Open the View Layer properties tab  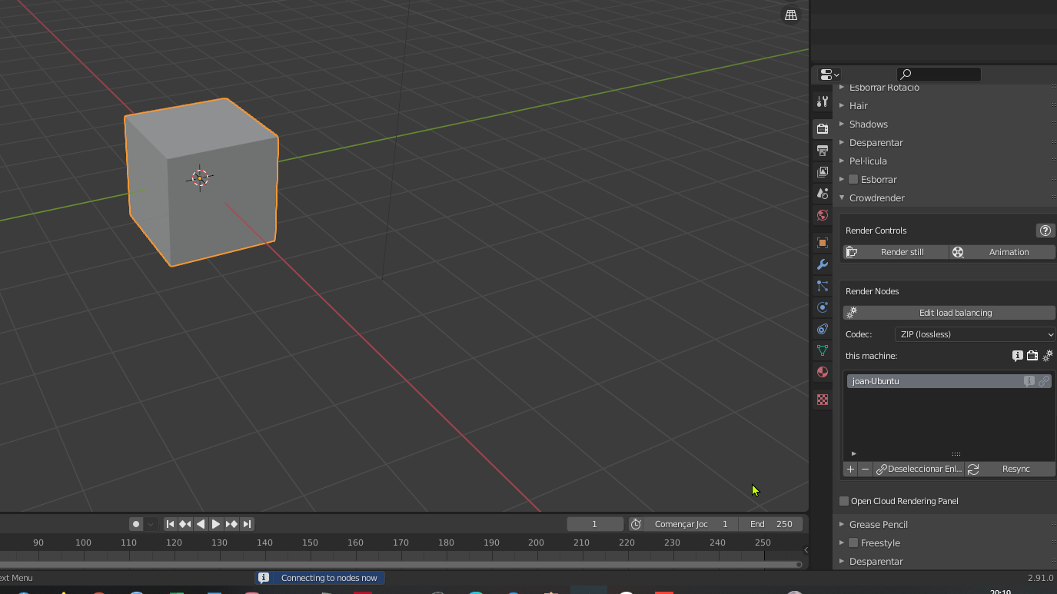click(x=823, y=172)
